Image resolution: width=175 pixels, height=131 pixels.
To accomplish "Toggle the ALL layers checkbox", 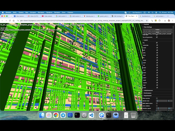I will pyautogui.click(x=157, y=43).
